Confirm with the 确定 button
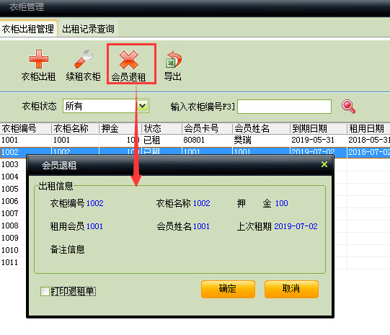The image size is (390, 335). pos(228,289)
